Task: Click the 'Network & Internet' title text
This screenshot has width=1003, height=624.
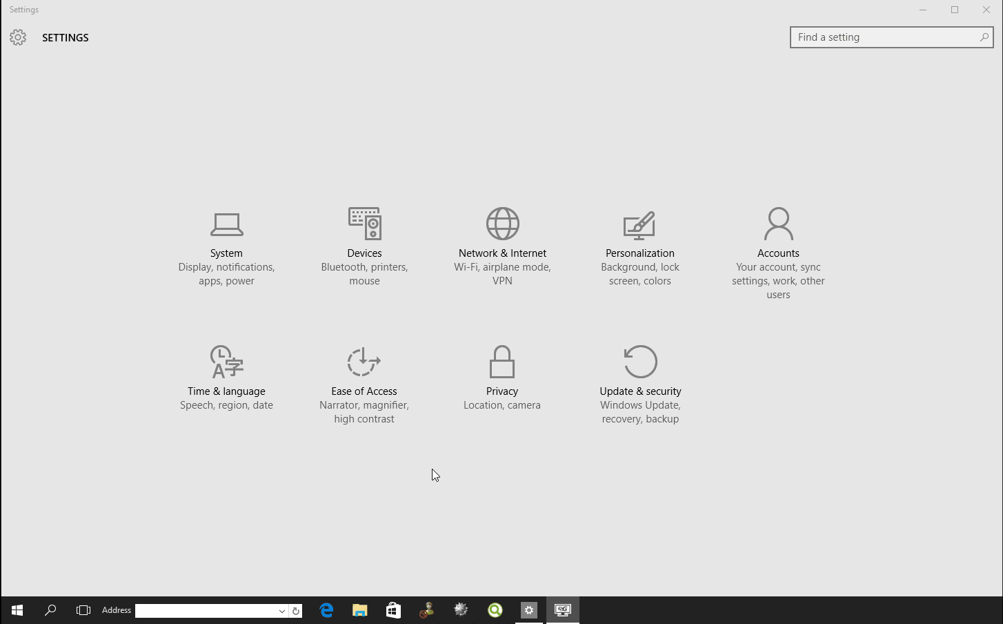Action: 502,253
